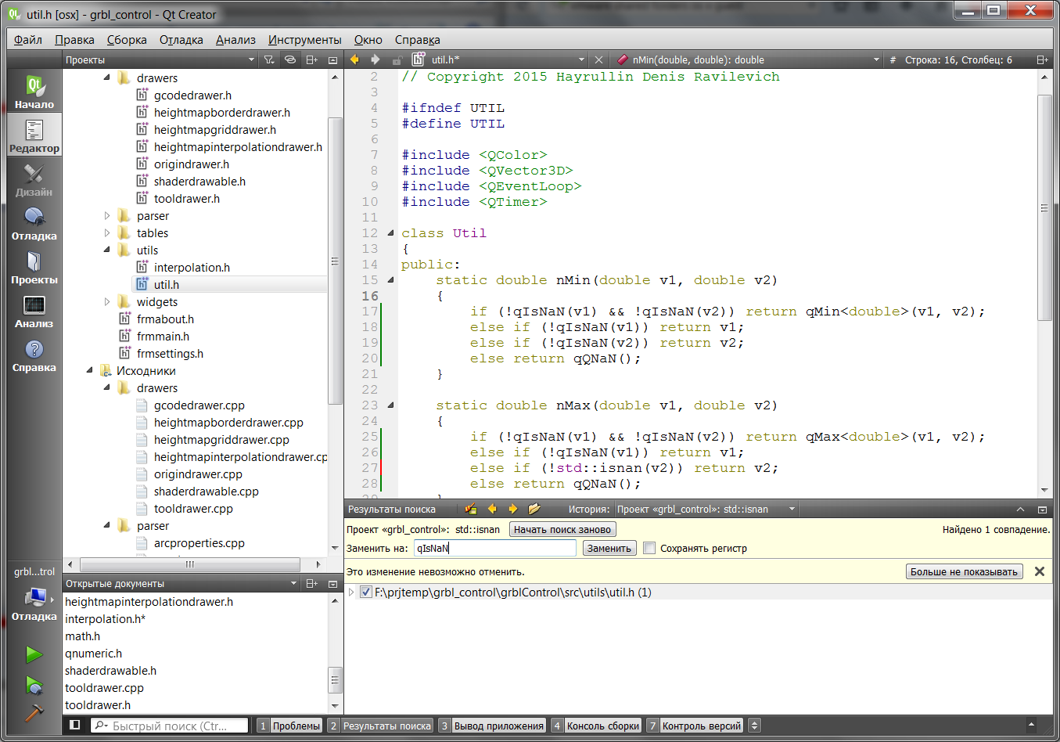Open the Сборка menu
The width and height of the screenshot is (1060, 742).
[127, 39]
